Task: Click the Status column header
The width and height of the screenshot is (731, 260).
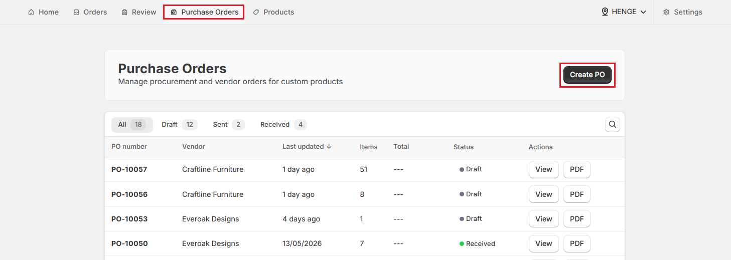Action: click(x=464, y=147)
